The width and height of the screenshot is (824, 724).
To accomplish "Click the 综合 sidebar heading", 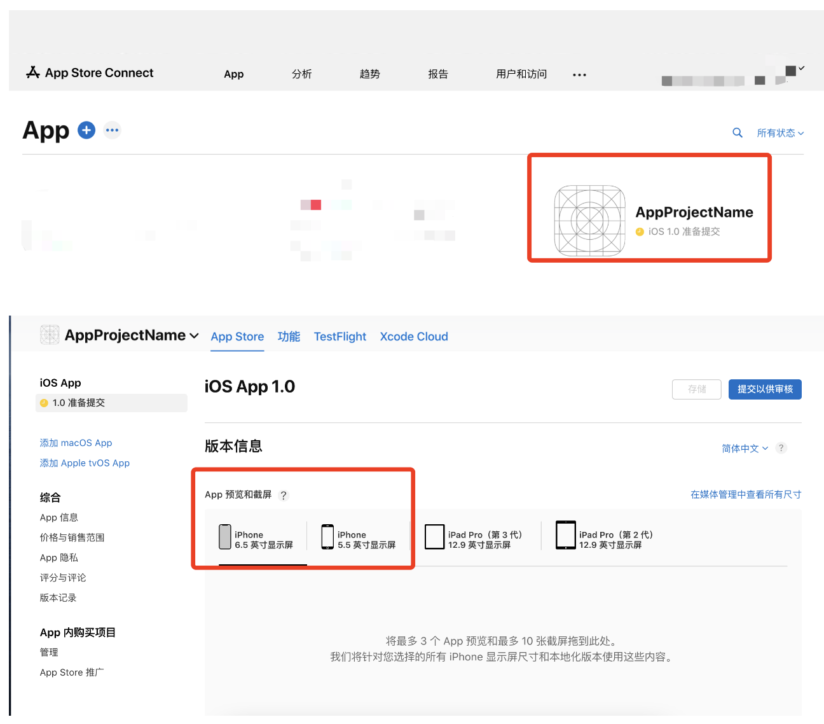I will 50,498.
